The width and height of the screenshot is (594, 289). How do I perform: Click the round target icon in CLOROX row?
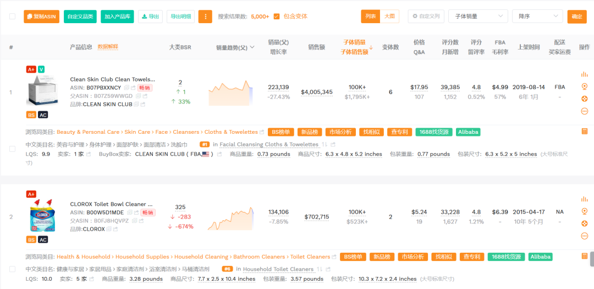click(x=584, y=223)
